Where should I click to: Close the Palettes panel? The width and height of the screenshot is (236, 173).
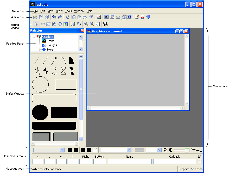pyautogui.click(x=82, y=31)
